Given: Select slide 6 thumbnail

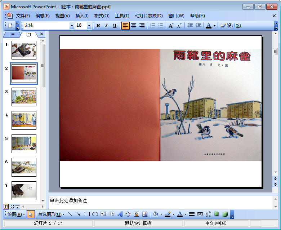Looking at the screenshot, I should coord(24,167).
